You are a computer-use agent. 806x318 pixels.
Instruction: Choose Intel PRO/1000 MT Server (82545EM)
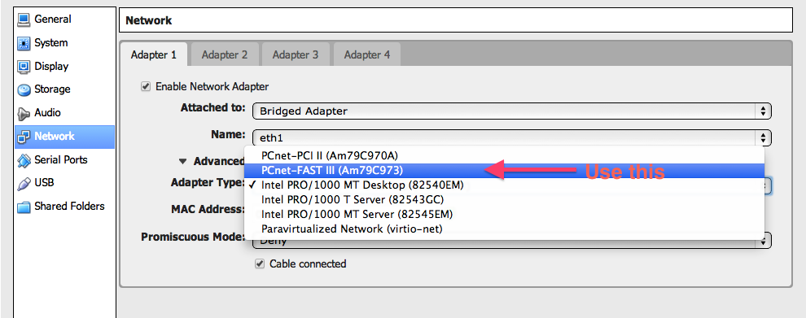(504, 214)
